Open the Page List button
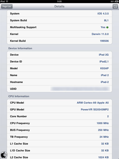The width and height of the screenshot is (119, 159). tap(7, 6)
